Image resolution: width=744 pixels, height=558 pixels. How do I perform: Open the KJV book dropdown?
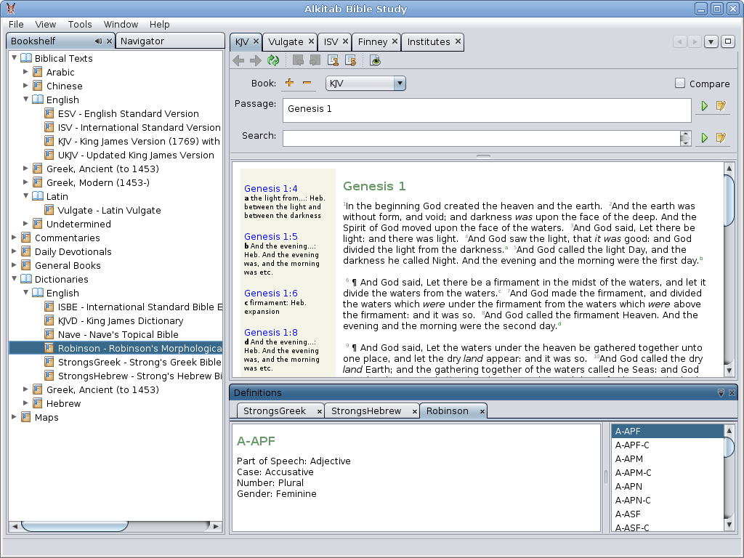[399, 84]
